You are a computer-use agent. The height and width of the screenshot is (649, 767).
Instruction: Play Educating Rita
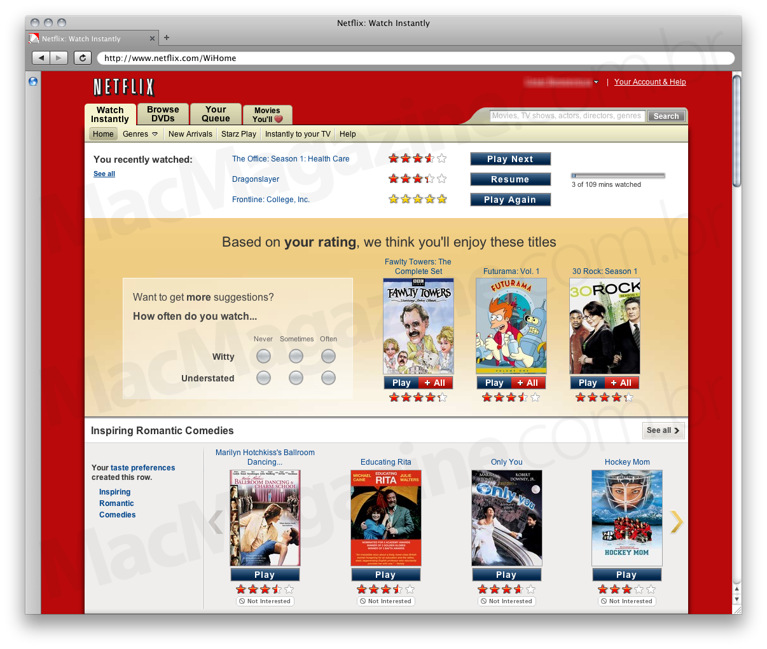(x=385, y=575)
